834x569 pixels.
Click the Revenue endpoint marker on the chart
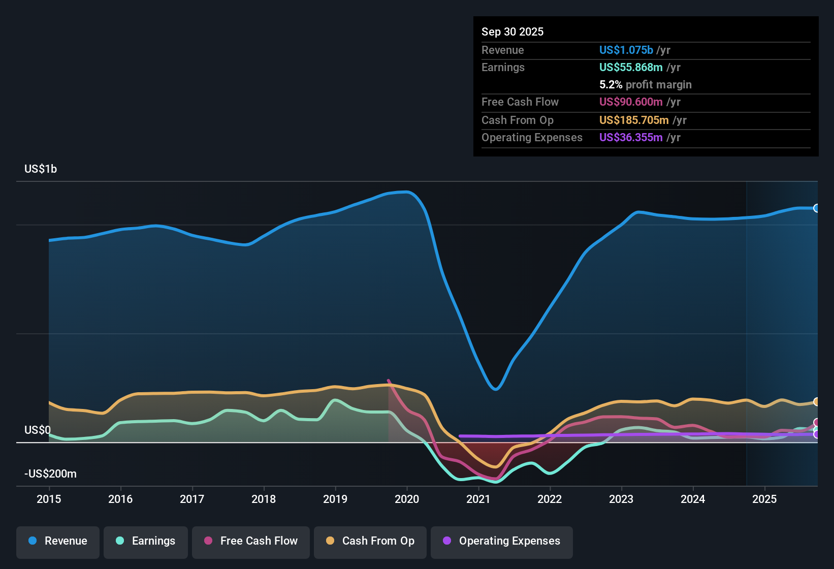click(817, 208)
